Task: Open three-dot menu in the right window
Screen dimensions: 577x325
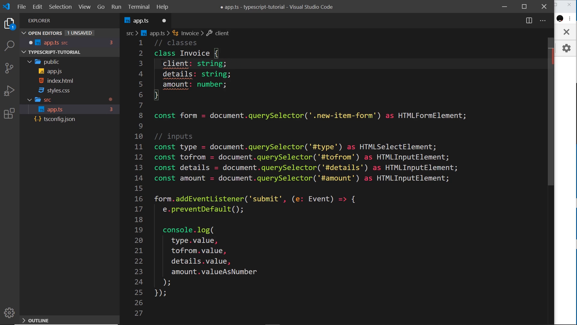Action: click(570, 18)
